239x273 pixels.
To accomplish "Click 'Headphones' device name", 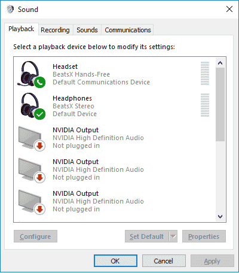I will pyautogui.click(x=72, y=98).
